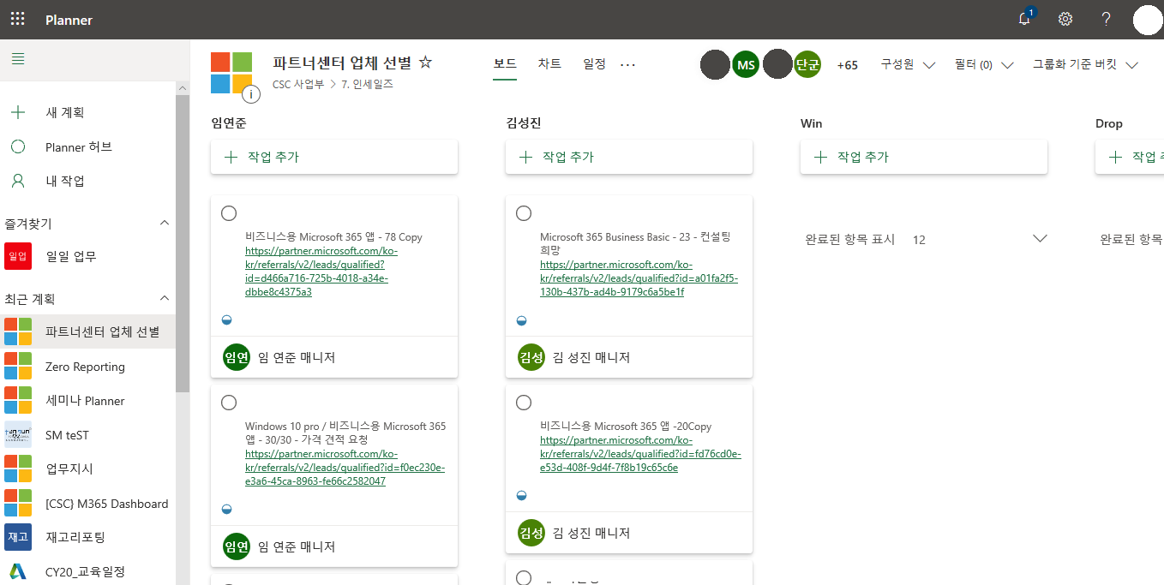1164x585 pixels.
Task: Open the help question mark
Action: pos(1107,19)
